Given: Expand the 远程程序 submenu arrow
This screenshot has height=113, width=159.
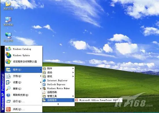Looking at the screenshot, I should click(x=73, y=100).
